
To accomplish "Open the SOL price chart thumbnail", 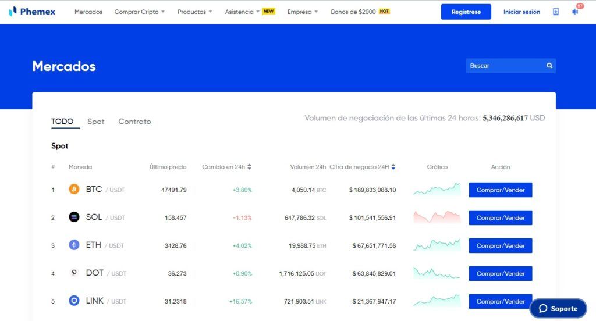I will 437,217.
